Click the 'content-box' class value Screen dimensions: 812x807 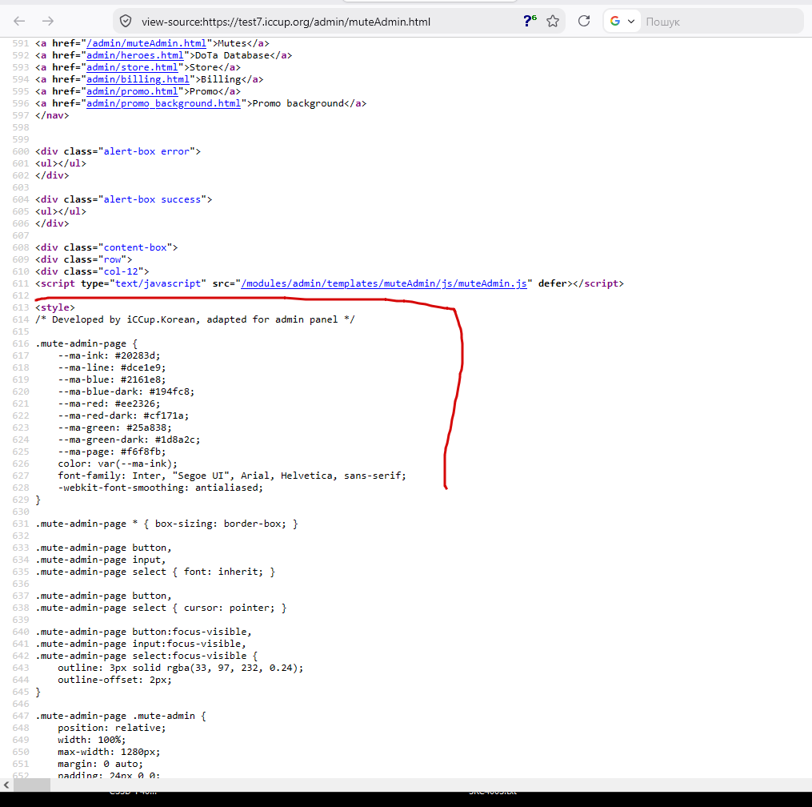click(135, 247)
